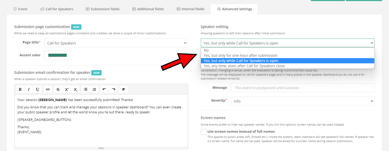Go to the Internal fields tab
Viewport: 389px width, 151px height.
pos(190,9)
